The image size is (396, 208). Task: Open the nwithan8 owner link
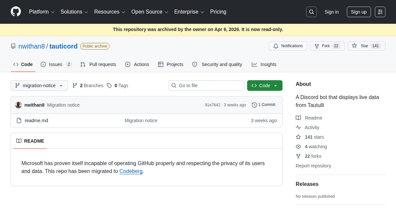pyautogui.click(x=32, y=46)
